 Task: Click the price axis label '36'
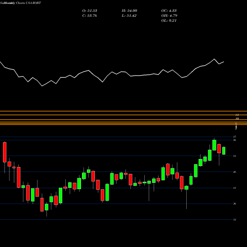(235, 204)
